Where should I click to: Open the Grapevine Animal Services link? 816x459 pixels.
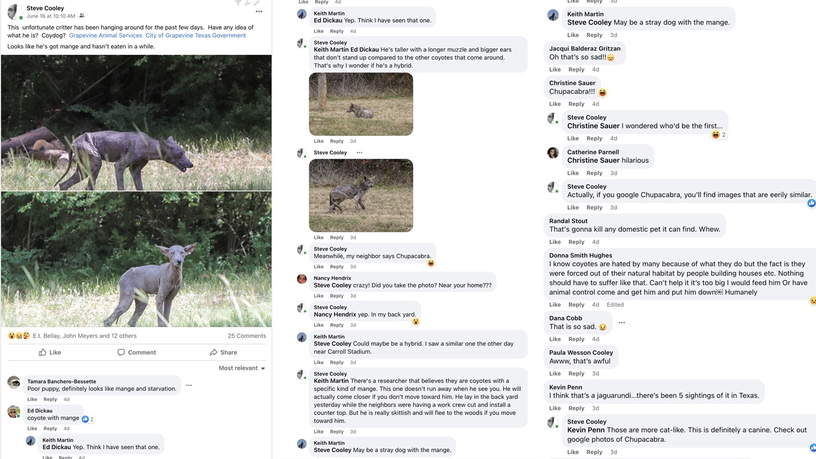[x=105, y=35]
